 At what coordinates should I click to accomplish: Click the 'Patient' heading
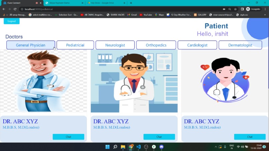pos(216,26)
